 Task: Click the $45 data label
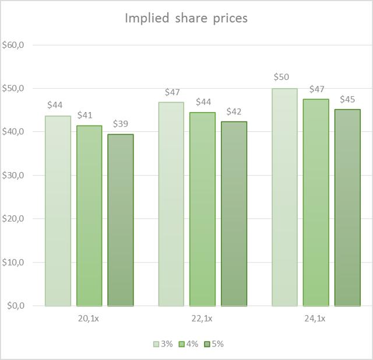(x=347, y=99)
